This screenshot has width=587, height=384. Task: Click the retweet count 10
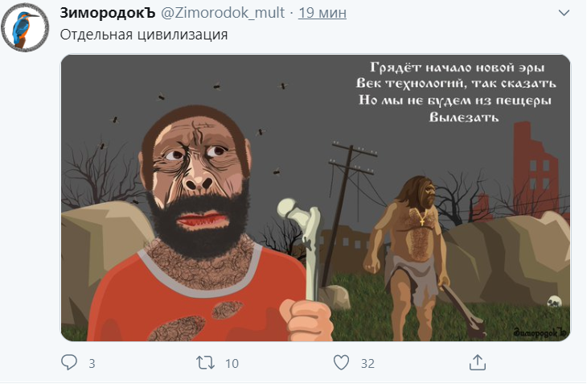click(x=232, y=364)
